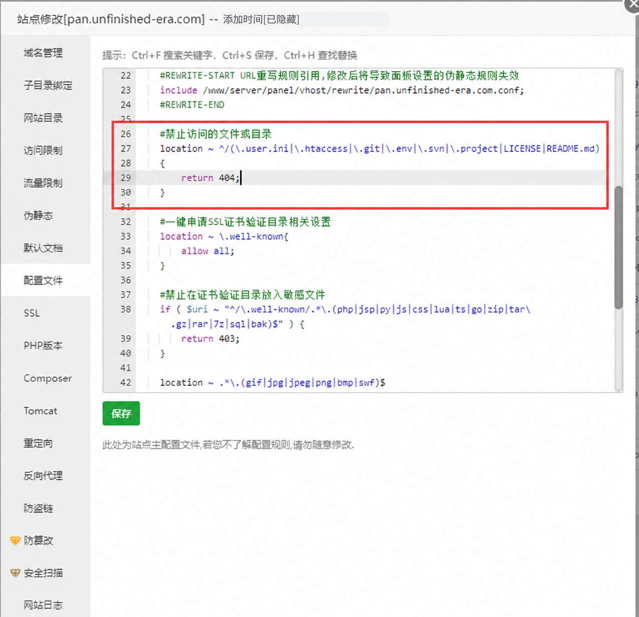This screenshot has width=639, height=617.
Task: Open the 域名管理 section
Action: [x=43, y=53]
